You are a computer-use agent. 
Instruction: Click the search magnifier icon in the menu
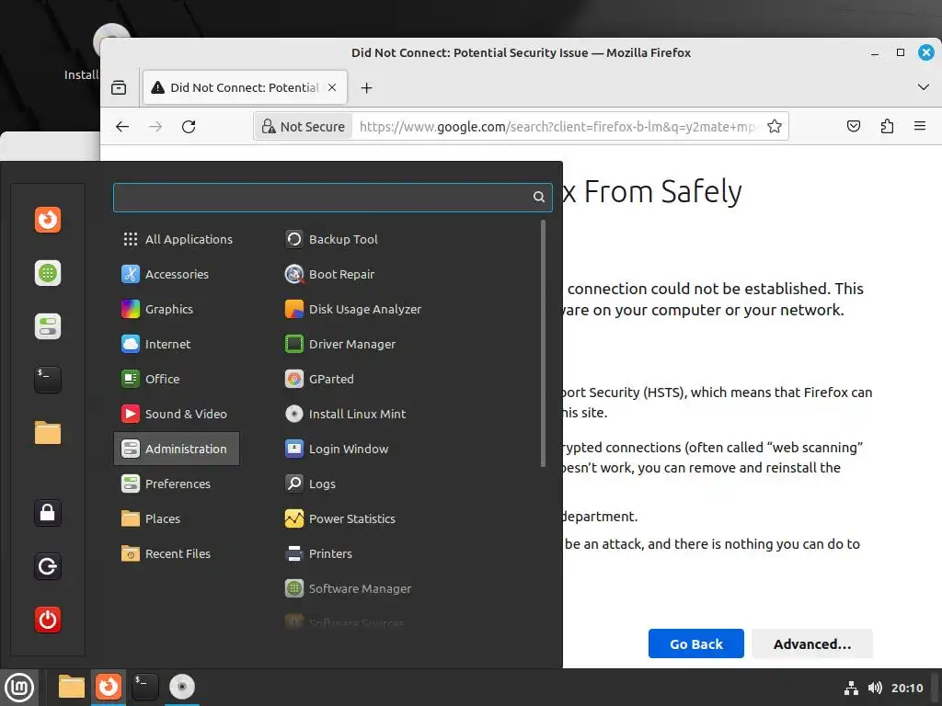(539, 197)
